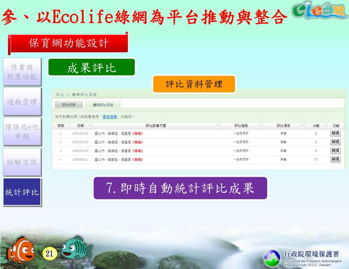This screenshot has height=269, width=349.
Task: Click the 功能 column header
Action: [336, 126]
